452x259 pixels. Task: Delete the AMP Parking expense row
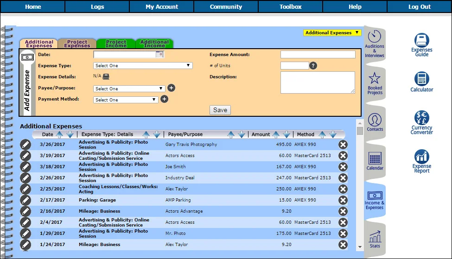pyautogui.click(x=343, y=200)
